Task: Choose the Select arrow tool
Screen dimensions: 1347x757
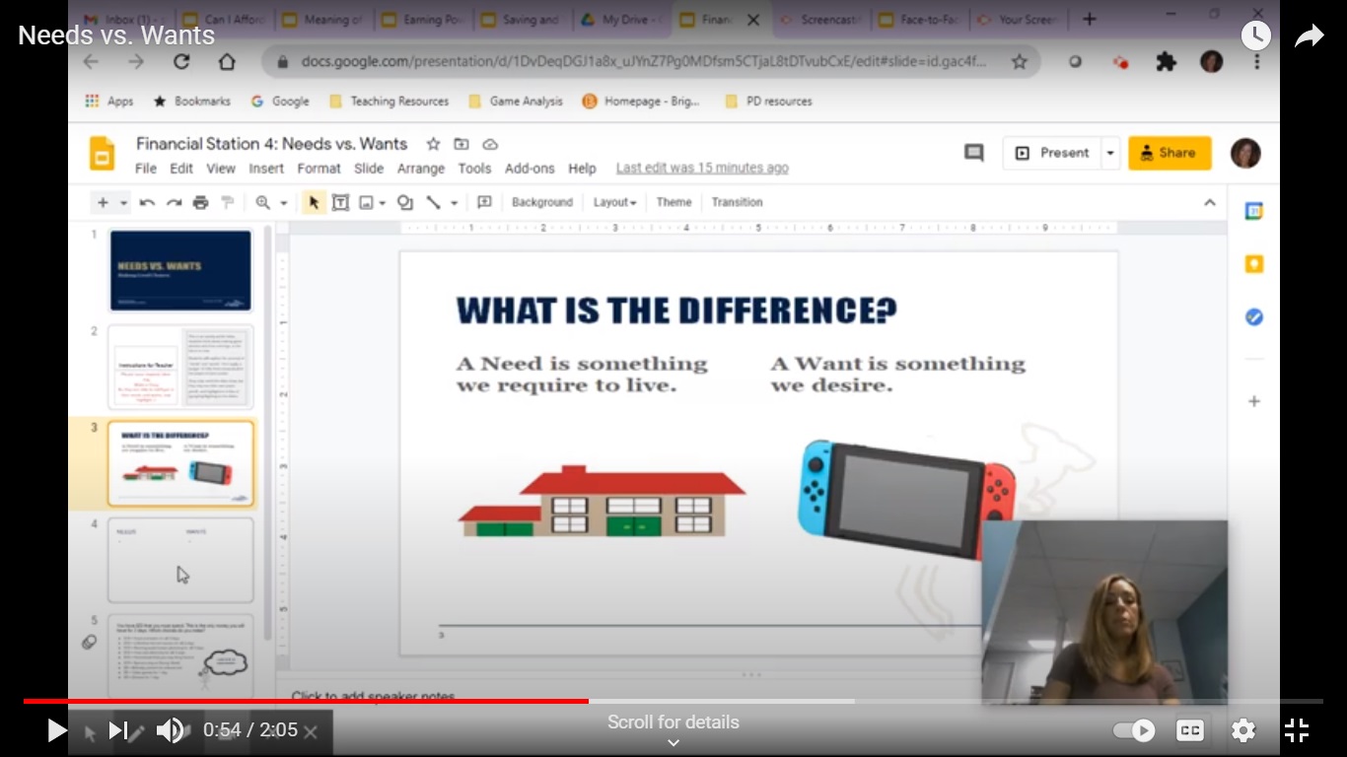Action: [x=314, y=202]
